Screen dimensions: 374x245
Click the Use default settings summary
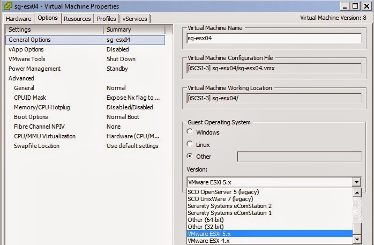pyautogui.click(x=132, y=146)
